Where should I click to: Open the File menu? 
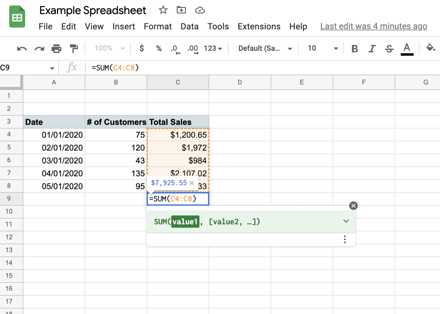click(x=45, y=26)
